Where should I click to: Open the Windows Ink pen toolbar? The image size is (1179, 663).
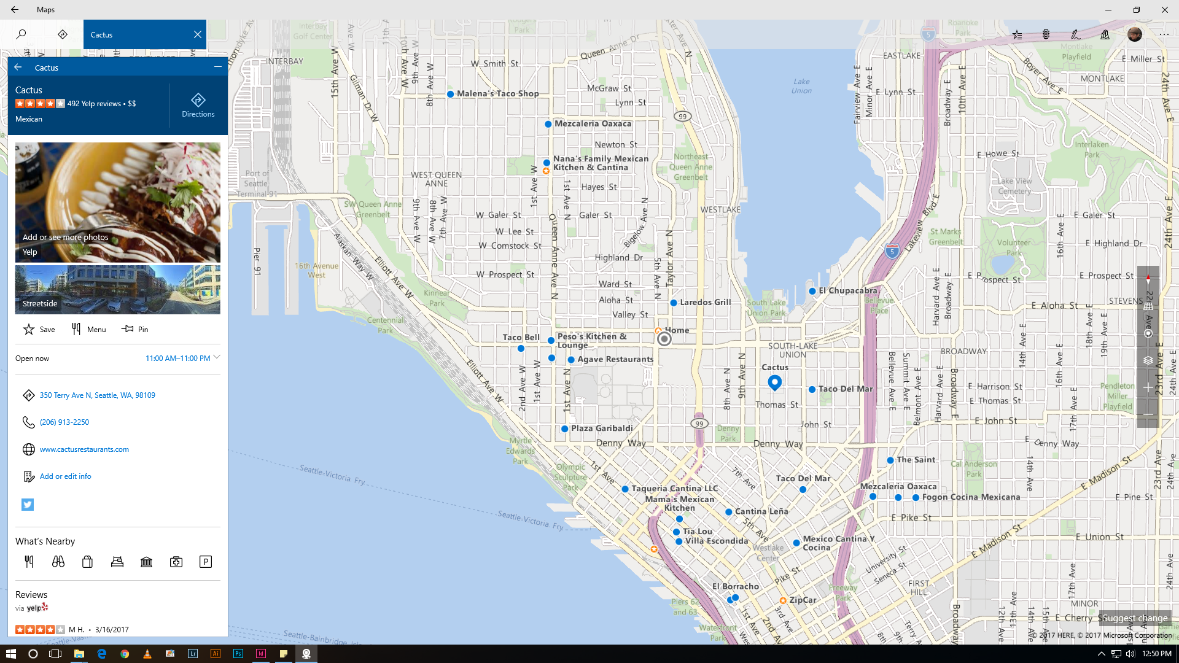[x=1076, y=35]
